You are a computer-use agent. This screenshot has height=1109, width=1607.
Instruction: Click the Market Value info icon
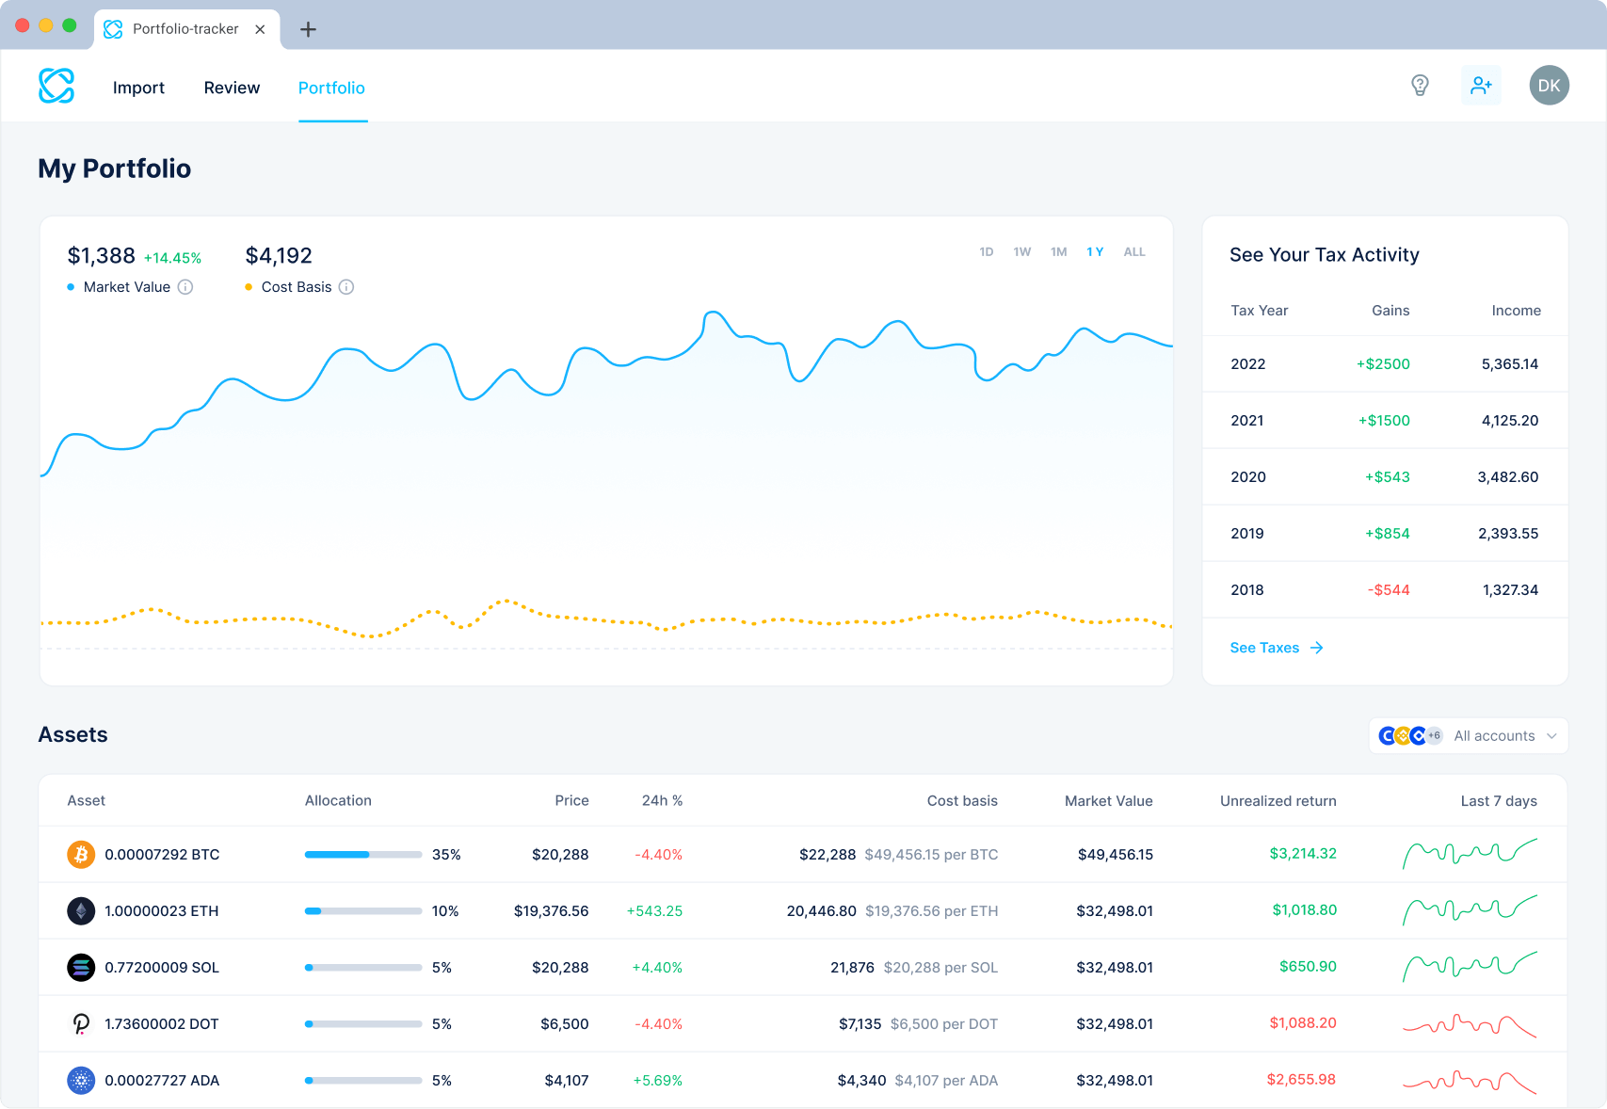click(185, 287)
